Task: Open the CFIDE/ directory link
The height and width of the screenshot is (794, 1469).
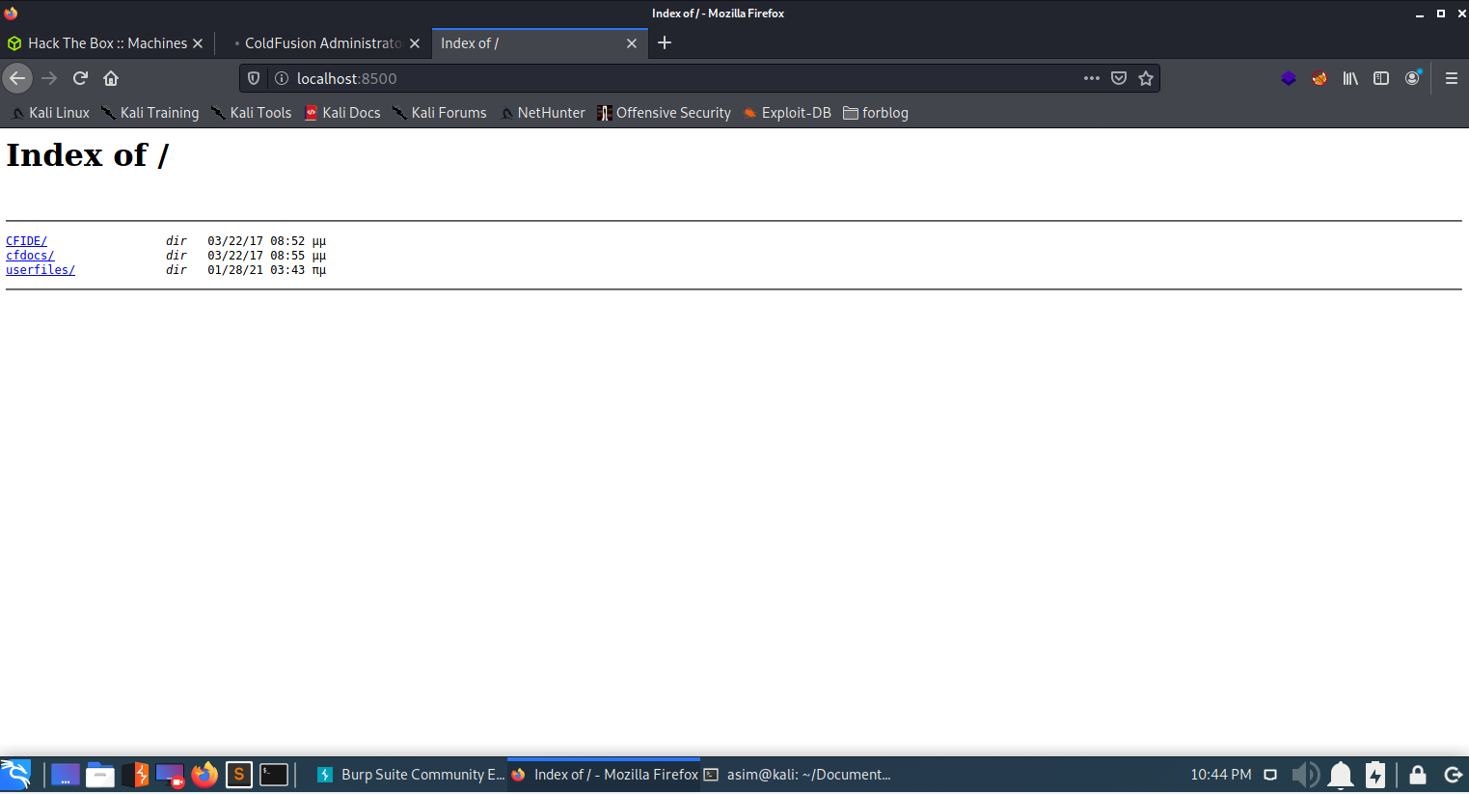Action: tap(26, 241)
